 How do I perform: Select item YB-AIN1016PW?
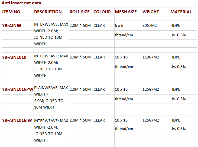tap(18, 89)
